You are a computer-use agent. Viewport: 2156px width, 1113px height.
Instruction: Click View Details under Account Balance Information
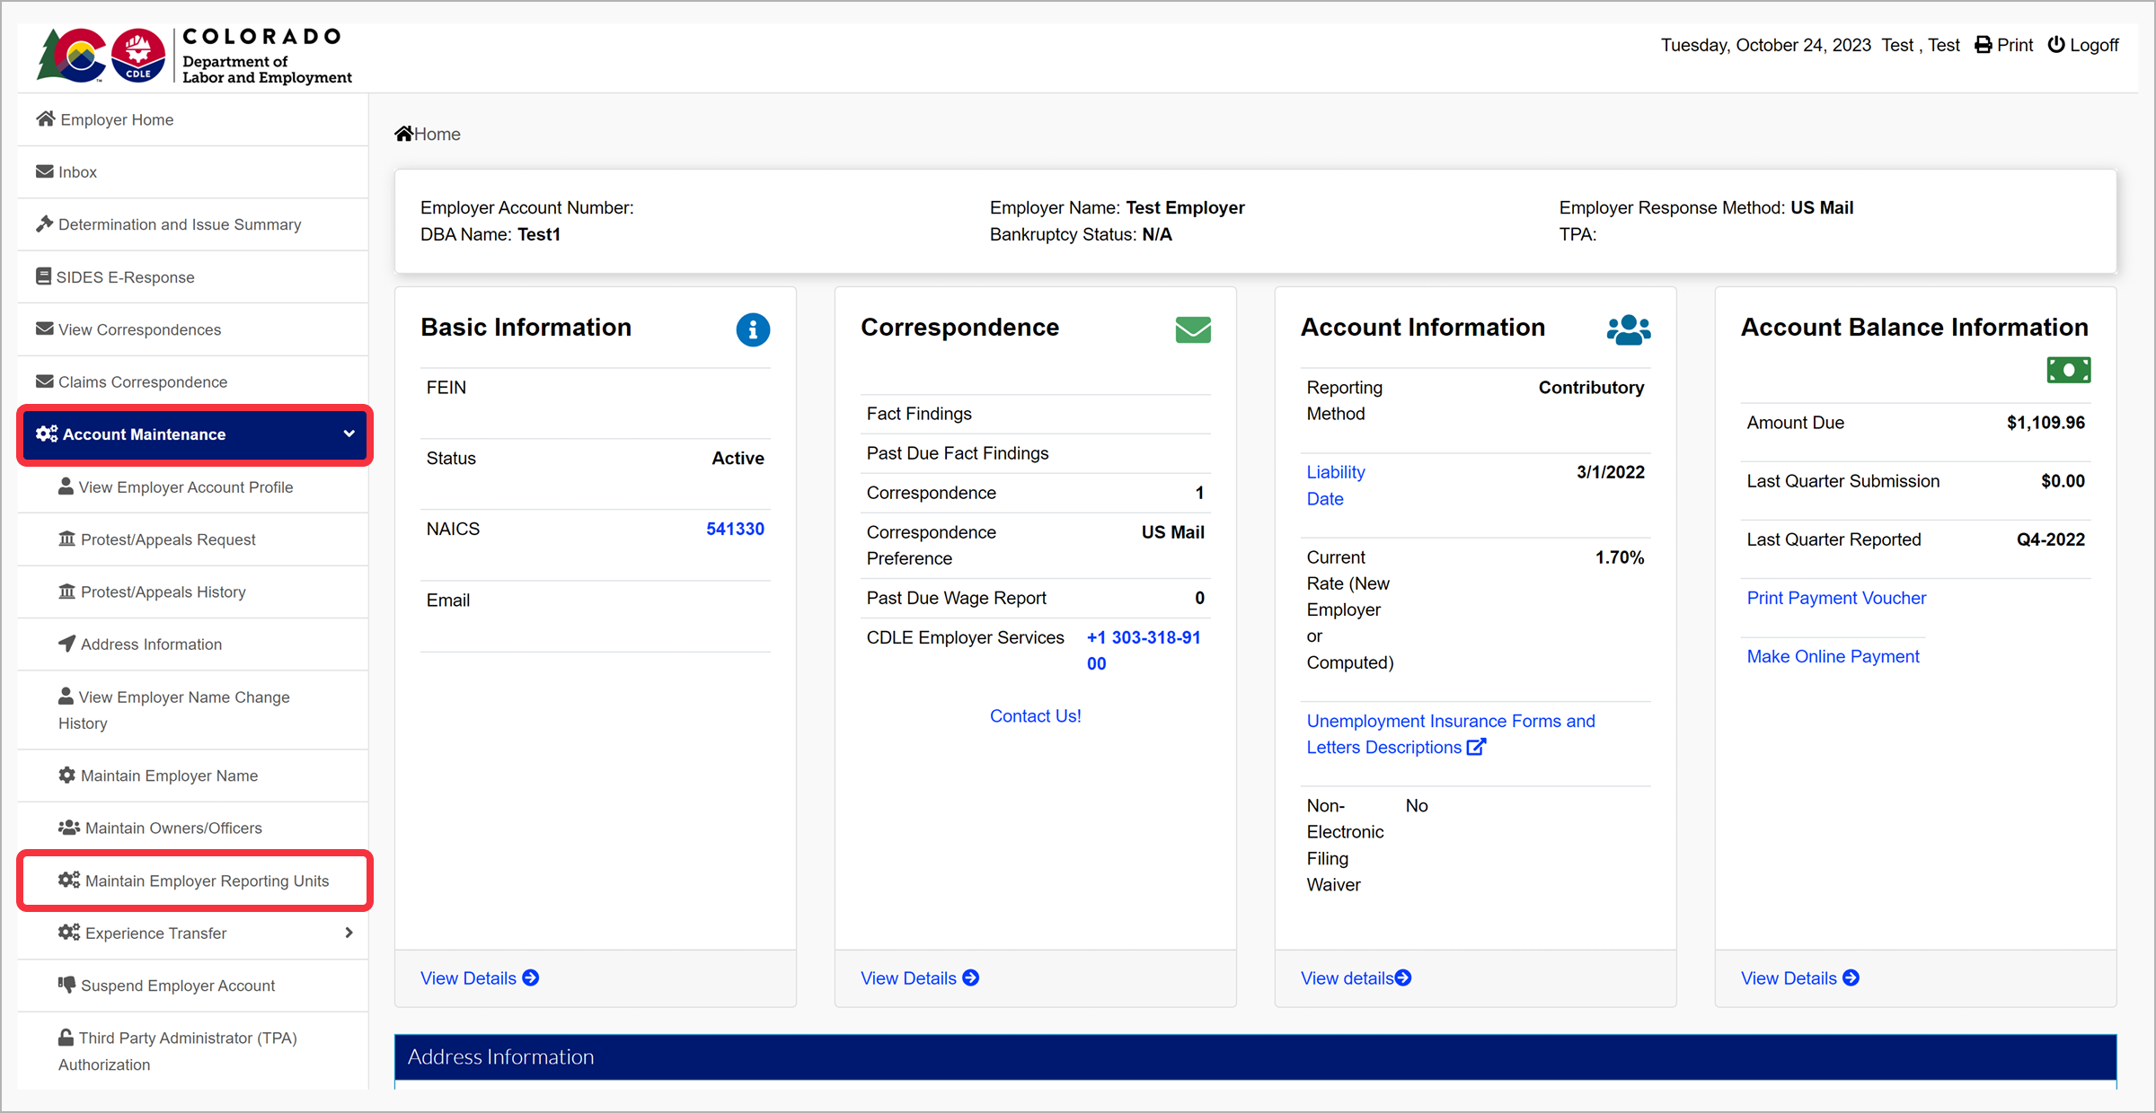click(x=1800, y=978)
